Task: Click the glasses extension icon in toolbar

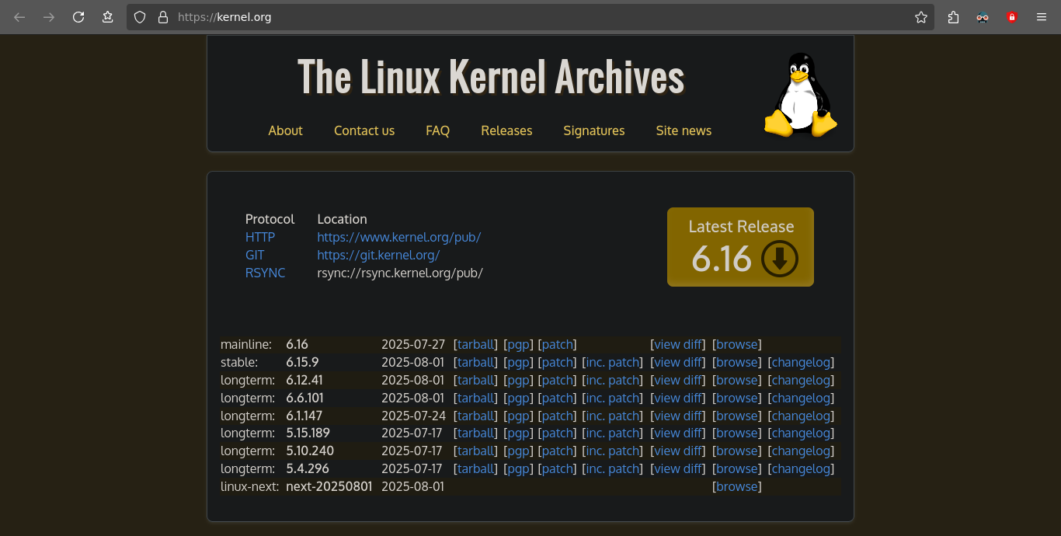Action: [983, 17]
